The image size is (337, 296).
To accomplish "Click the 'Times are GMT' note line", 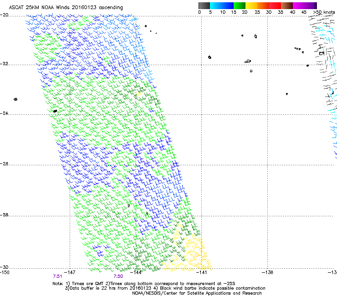I will 144,284.
